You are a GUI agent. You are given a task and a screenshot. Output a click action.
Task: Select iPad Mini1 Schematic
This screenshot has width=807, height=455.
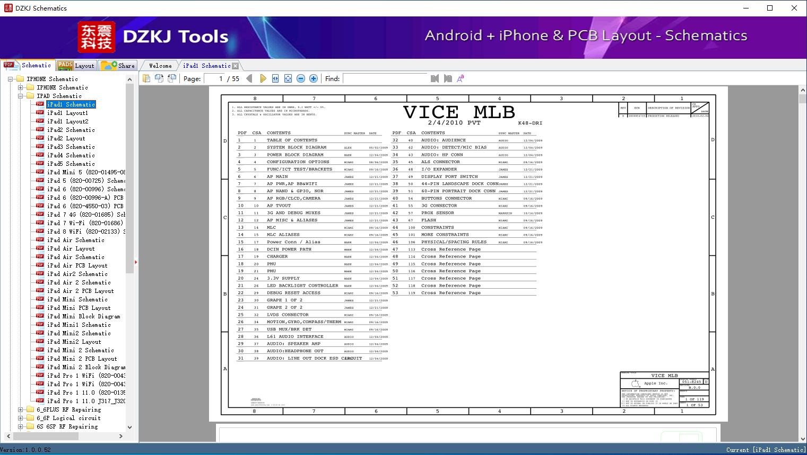79,325
